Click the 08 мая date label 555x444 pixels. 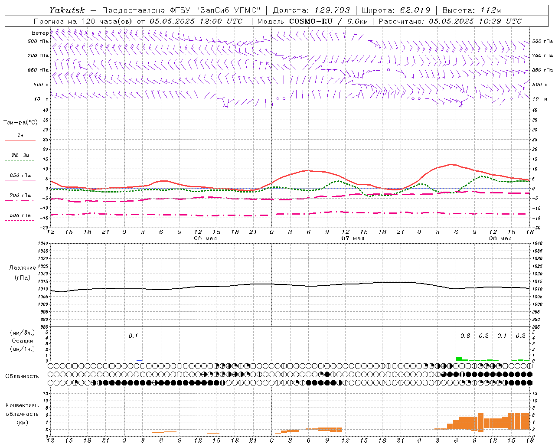[x=500, y=238]
